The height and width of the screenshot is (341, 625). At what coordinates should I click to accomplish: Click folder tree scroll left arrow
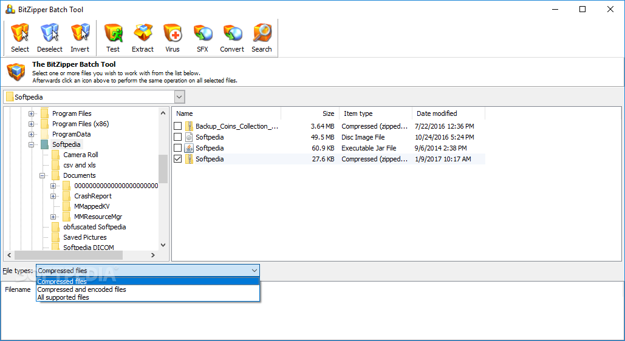pyautogui.click(x=9, y=255)
